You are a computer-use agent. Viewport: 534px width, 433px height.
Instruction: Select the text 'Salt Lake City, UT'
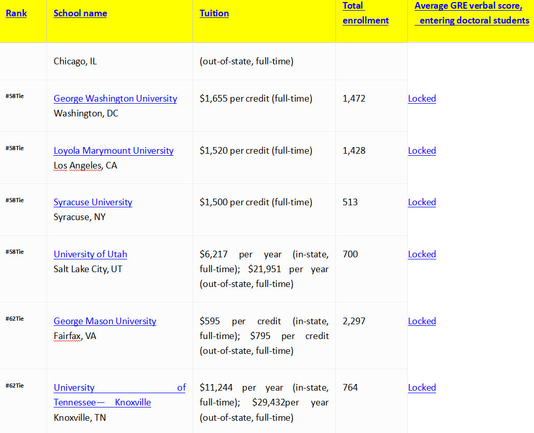(x=88, y=269)
